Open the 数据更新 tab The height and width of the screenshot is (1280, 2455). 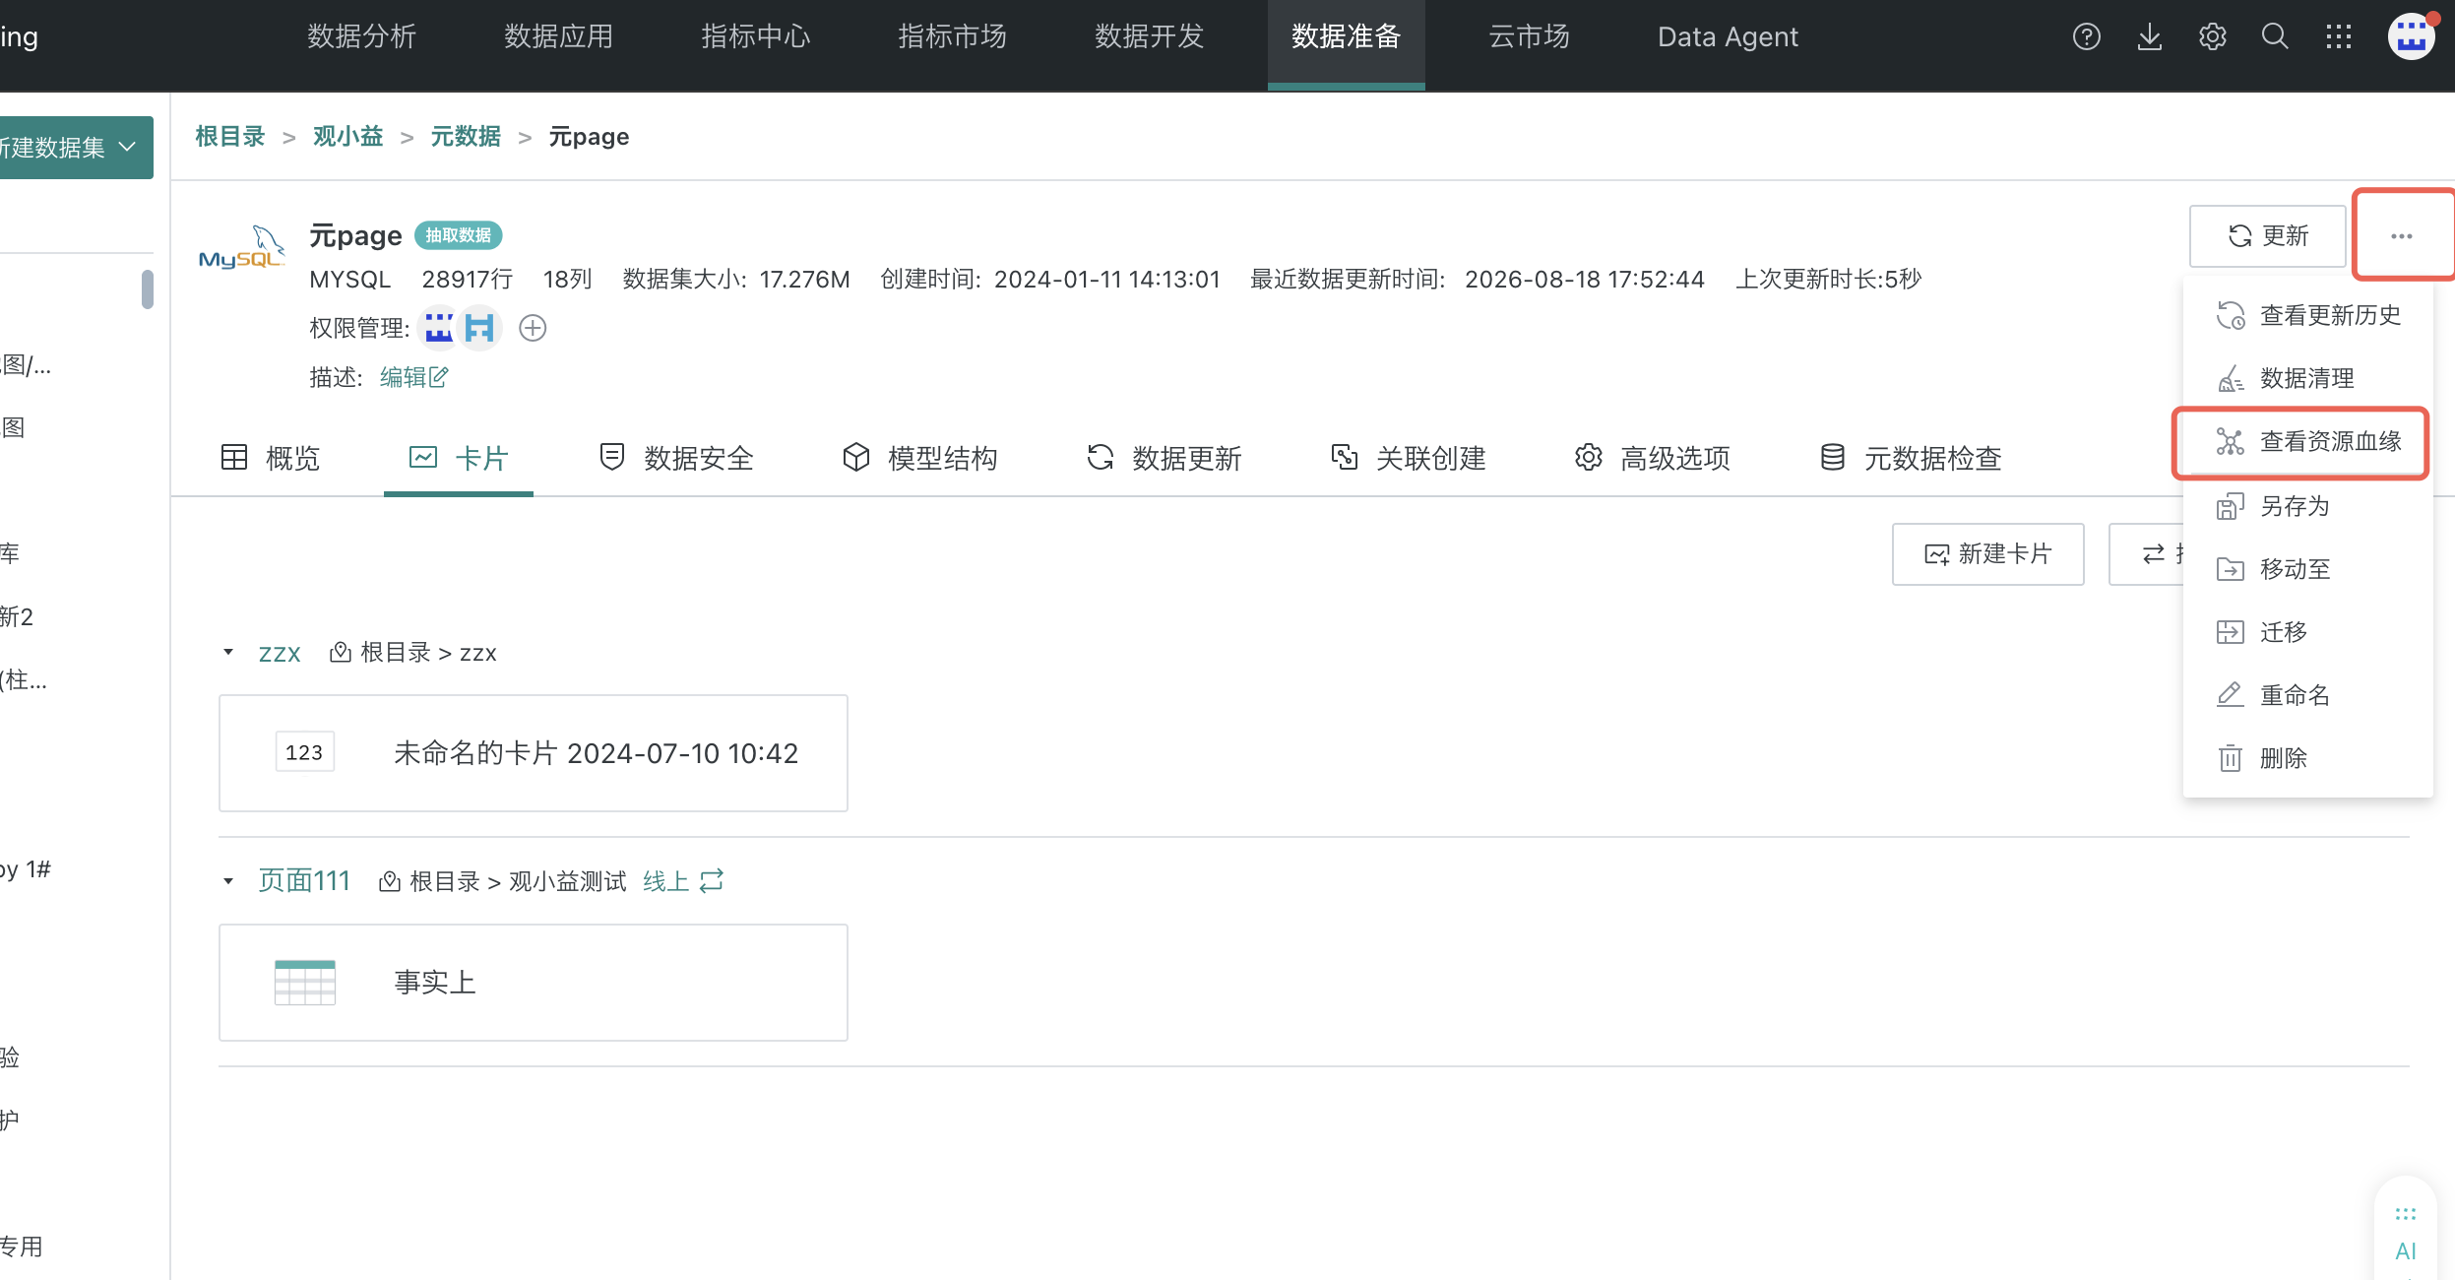[x=1164, y=458]
